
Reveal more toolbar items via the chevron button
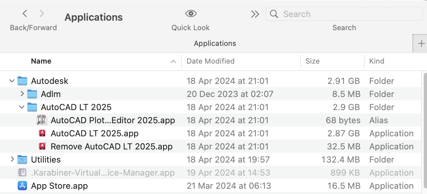(x=255, y=14)
